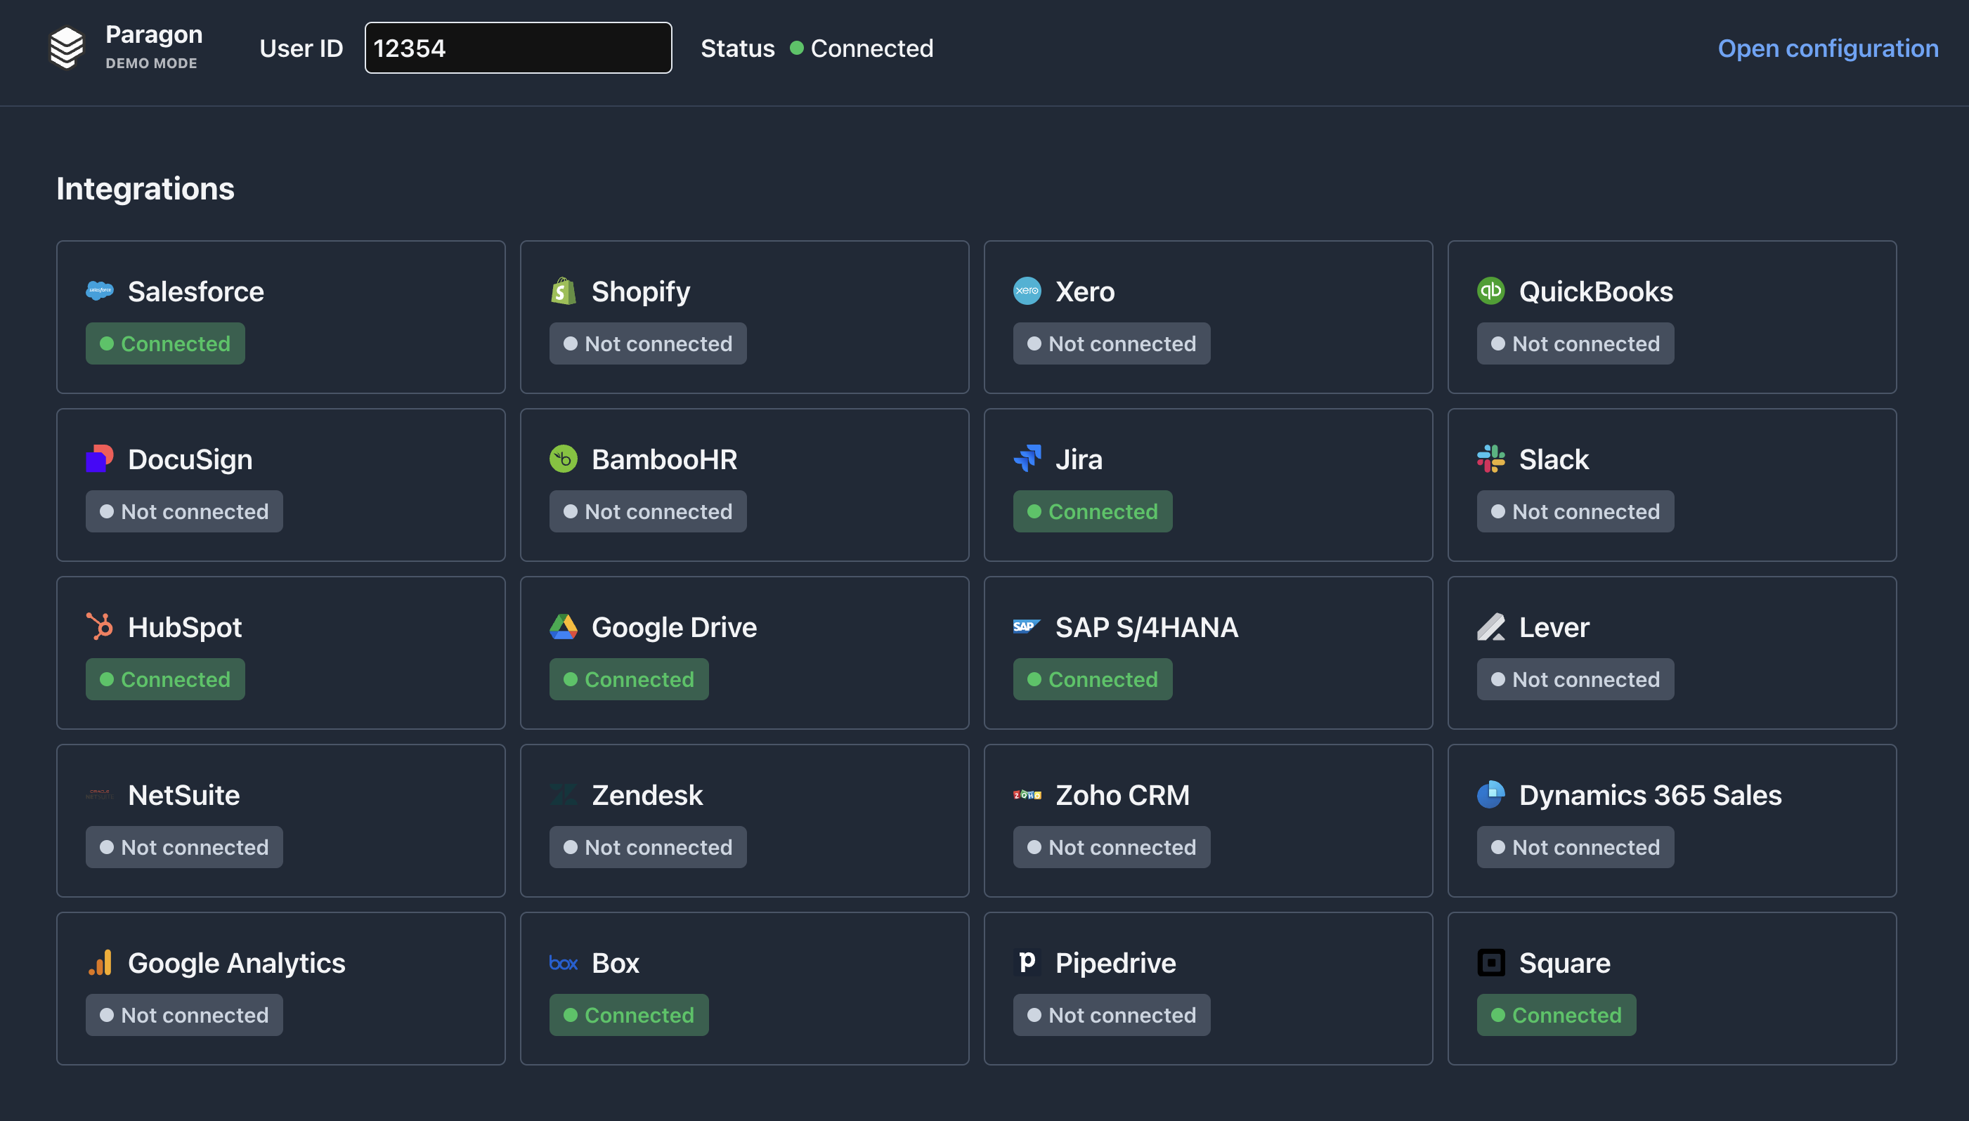Click the Integrations heading

[x=145, y=190]
